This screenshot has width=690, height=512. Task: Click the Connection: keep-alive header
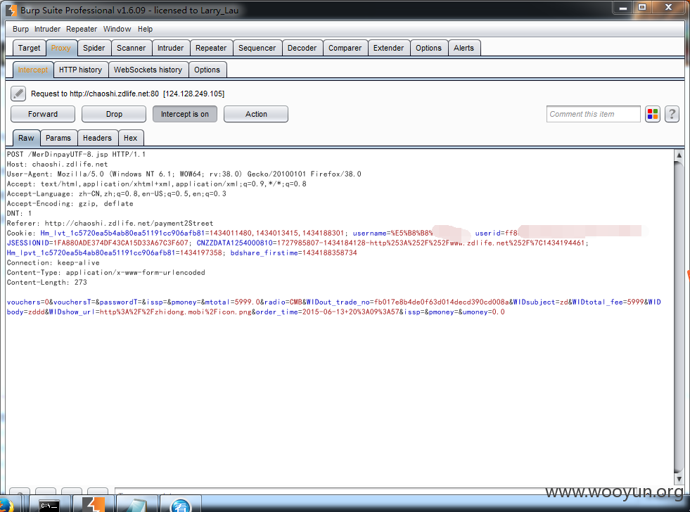point(53,262)
